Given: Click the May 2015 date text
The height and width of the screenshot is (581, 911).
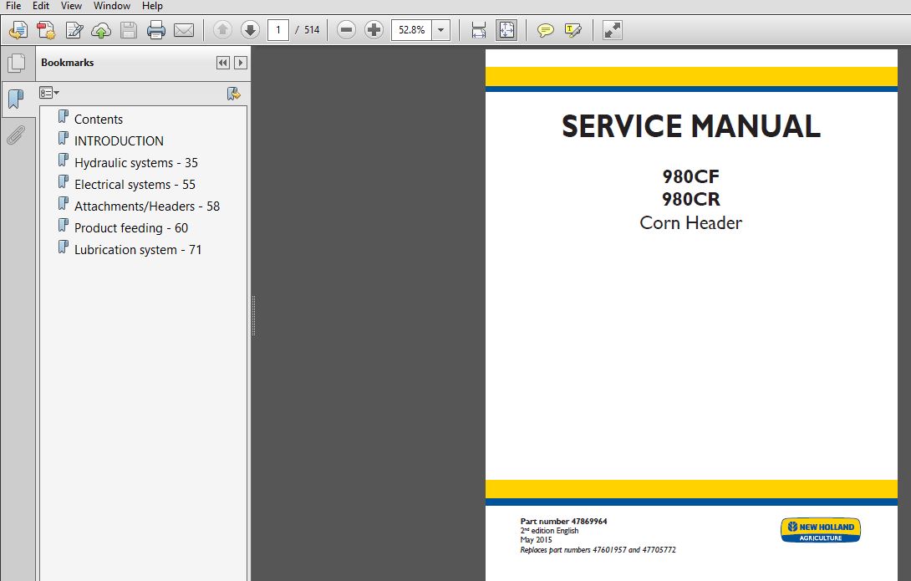Looking at the screenshot, I should pos(537,540).
